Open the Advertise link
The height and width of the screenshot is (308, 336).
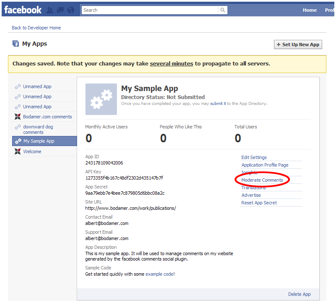coord(251,195)
